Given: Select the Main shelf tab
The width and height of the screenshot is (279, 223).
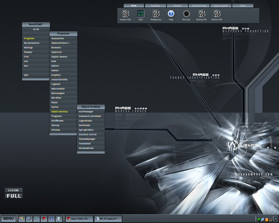Looking at the screenshot, I should tap(134, 6).
